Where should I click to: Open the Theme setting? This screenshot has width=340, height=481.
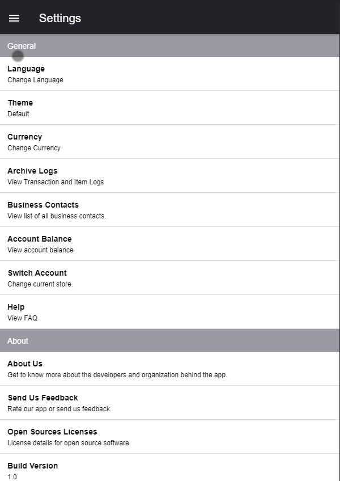coord(170,108)
